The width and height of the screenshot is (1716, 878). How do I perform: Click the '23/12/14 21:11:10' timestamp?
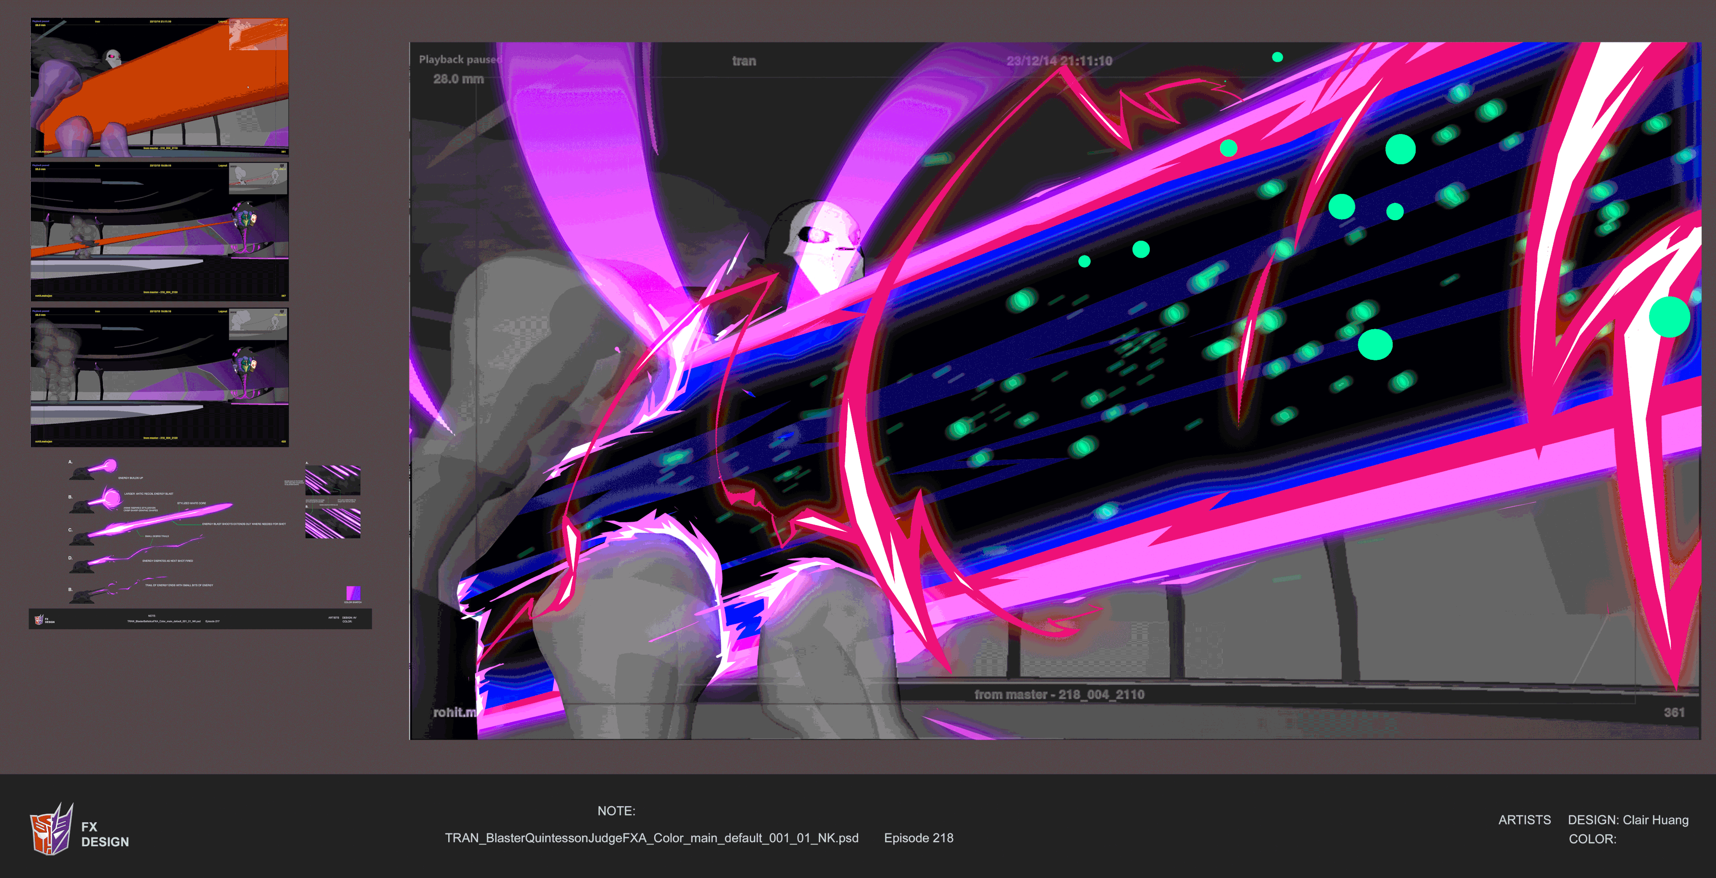click(1059, 61)
